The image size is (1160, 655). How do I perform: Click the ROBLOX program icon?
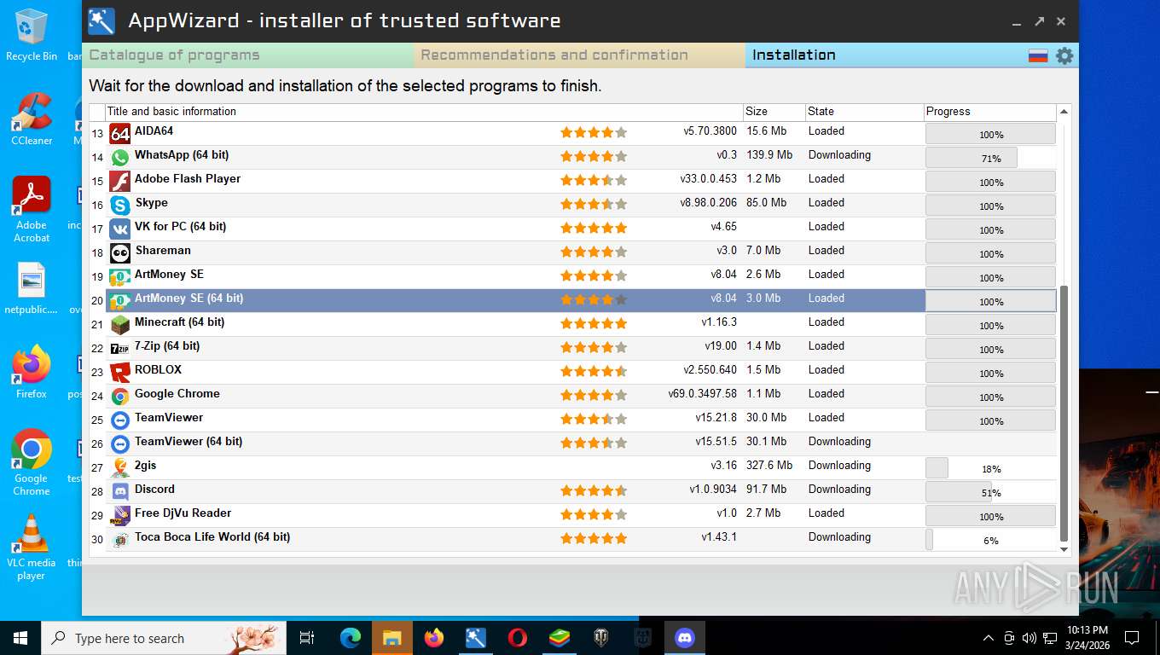(120, 372)
